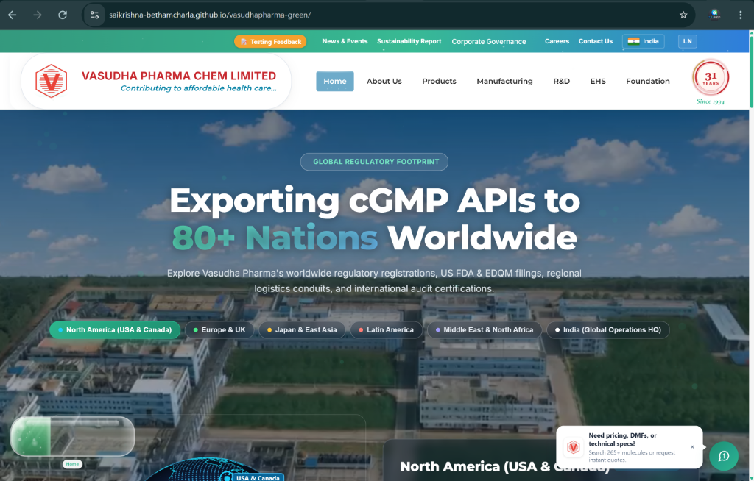Click Vasudha Pharma Chem Limited title
The width and height of the screenshot is (754, 481).
(x=179, y=76)
